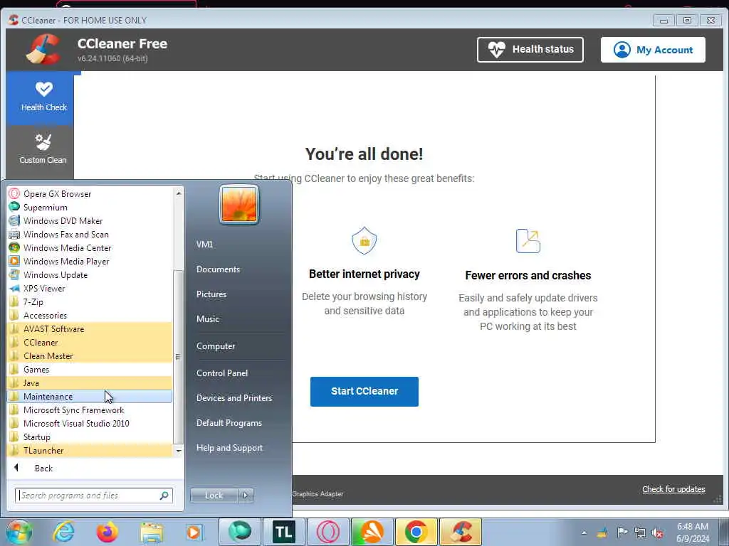Click the search magnifier icon
Screen dimensions: 729x546
tap(164, 496)
